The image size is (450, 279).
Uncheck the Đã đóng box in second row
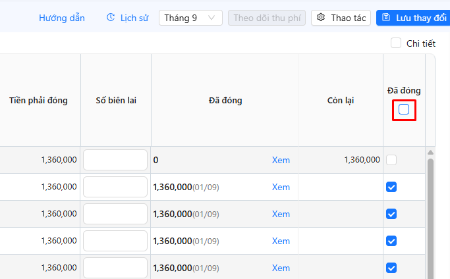(391, 187)
